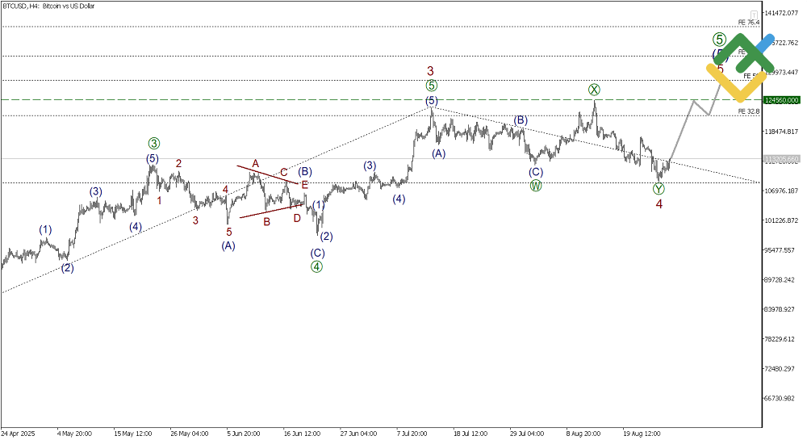Image resolution: width=807 pixels, height=440 pixels.
Task: Click the BTCUSD, H4 chart title
Action: (x=48, y=6)
